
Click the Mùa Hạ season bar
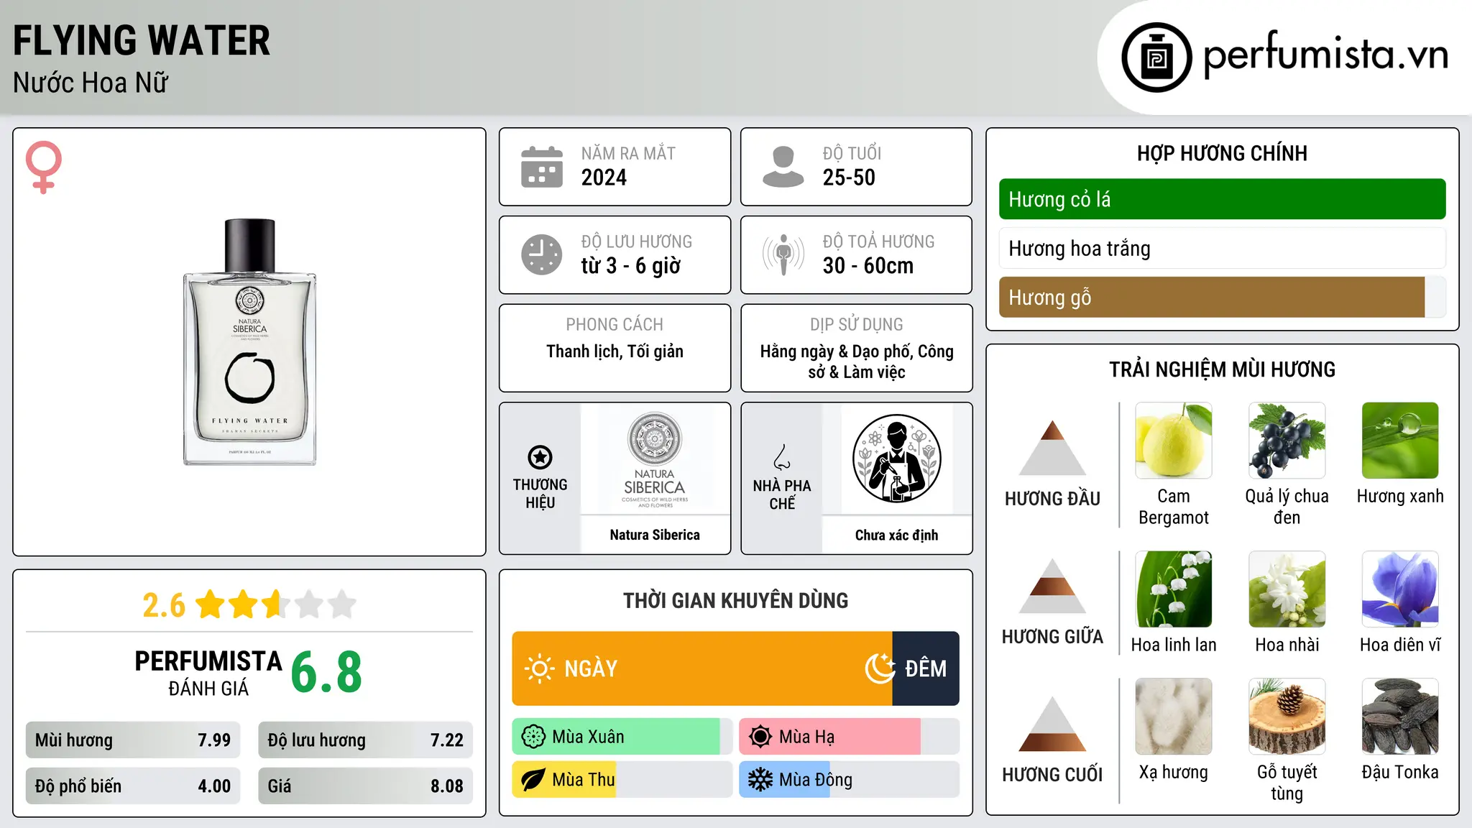(x=849, y=737)
